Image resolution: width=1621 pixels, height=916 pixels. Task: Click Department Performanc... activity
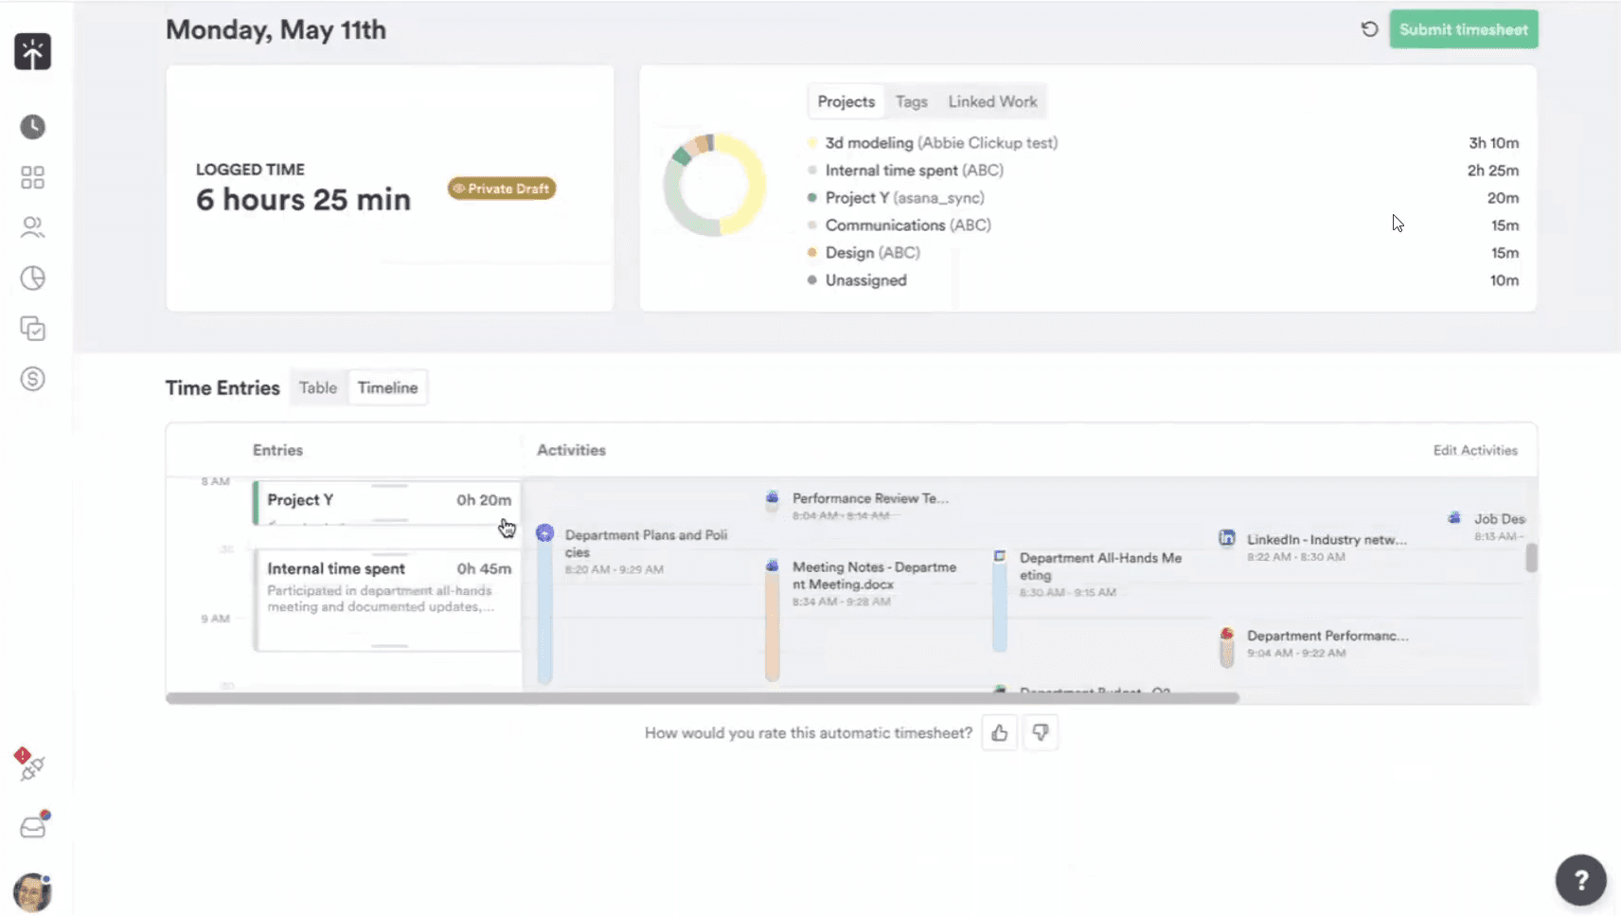[x=1327, y=643]
